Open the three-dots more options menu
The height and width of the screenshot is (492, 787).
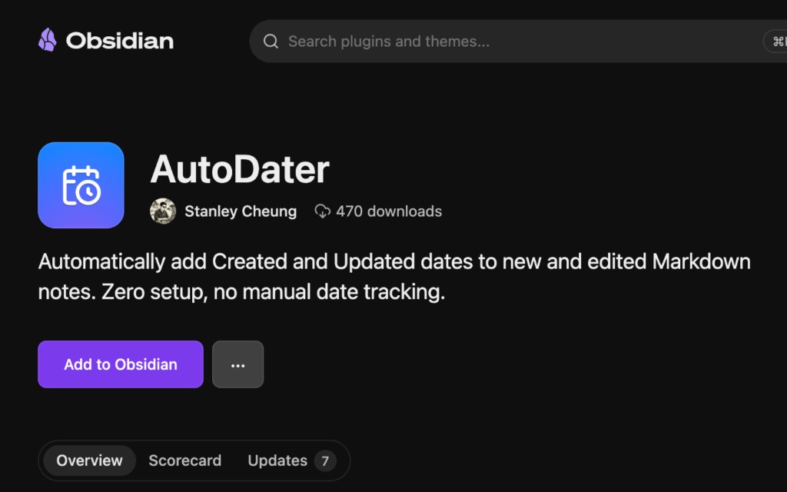tap(238, 364)
